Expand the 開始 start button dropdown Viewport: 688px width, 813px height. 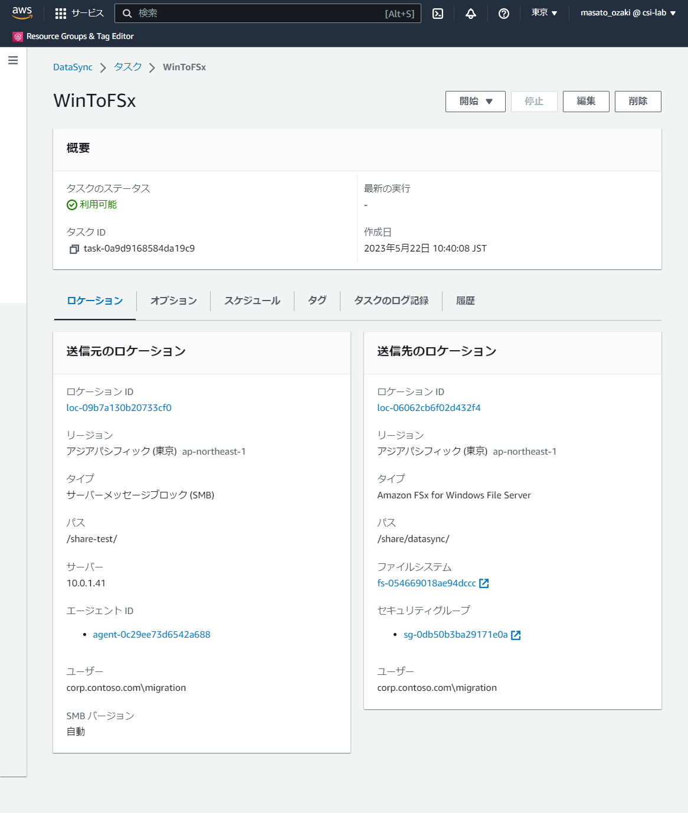pos(476,102)
